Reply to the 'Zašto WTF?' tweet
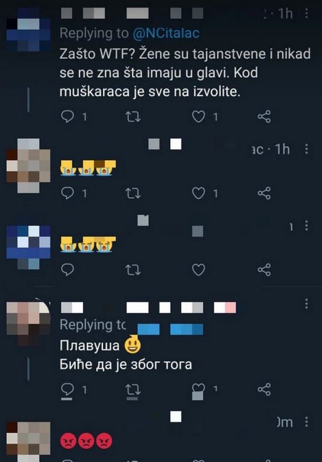Screen dimensions: 322x462 (67, 117)
